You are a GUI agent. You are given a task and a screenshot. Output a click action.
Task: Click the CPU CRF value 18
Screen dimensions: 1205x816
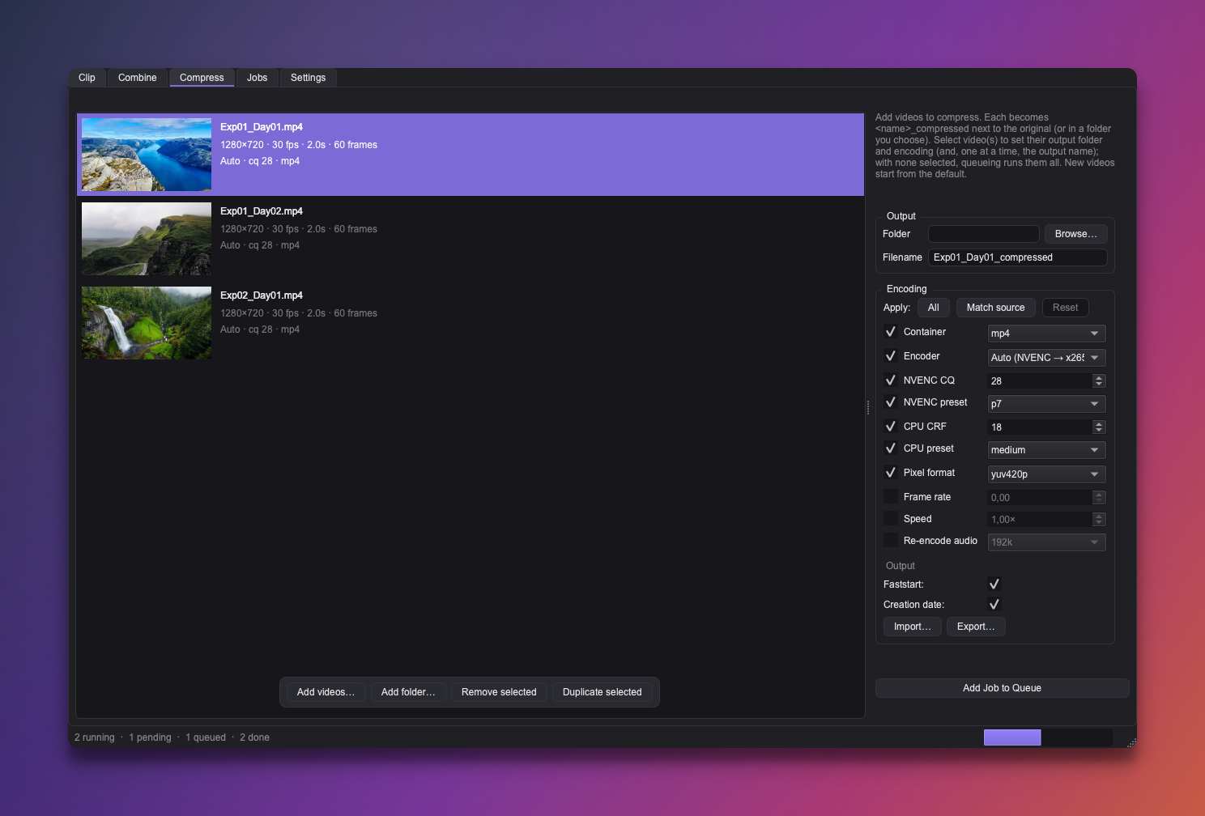[1040, 427]
